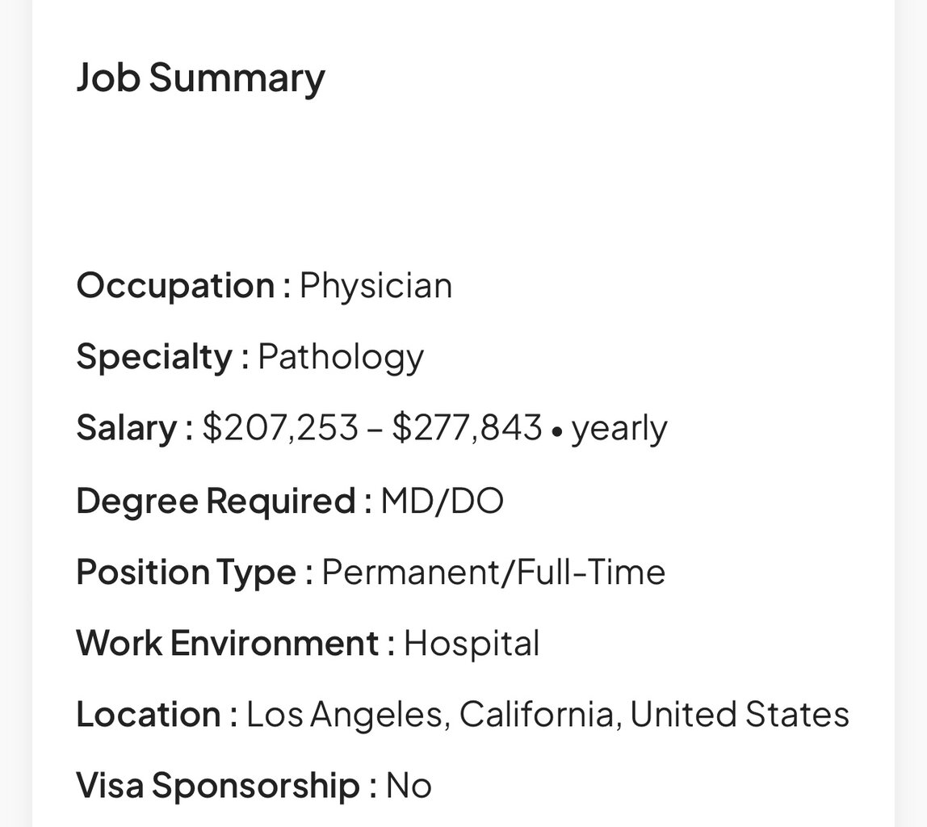Click United States in the location
The image size is (927, 827).
click(x=739, y=715)
